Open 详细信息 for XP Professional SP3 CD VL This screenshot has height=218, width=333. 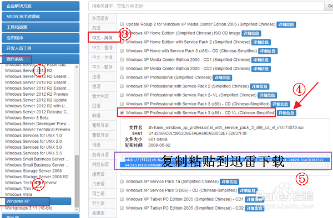(286, 113)
